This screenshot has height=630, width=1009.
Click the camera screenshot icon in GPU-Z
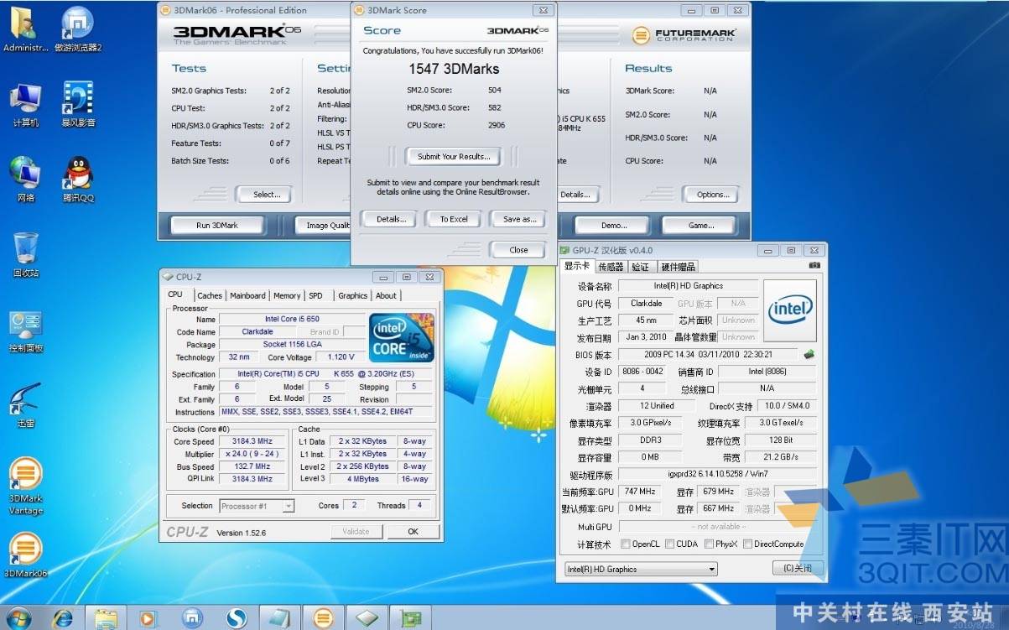coord(814,266)
